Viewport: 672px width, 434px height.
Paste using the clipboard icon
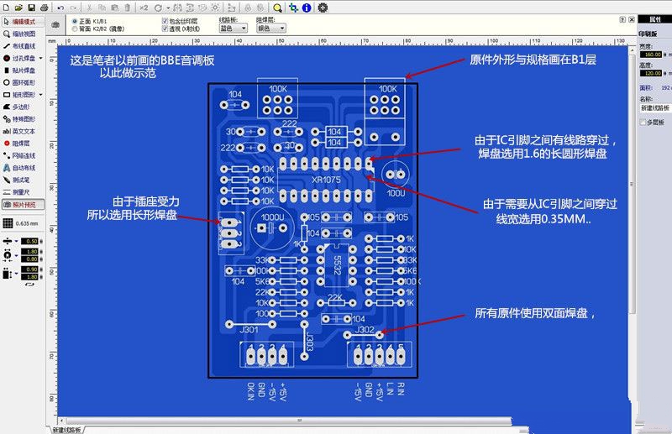[x=114, y=8]
